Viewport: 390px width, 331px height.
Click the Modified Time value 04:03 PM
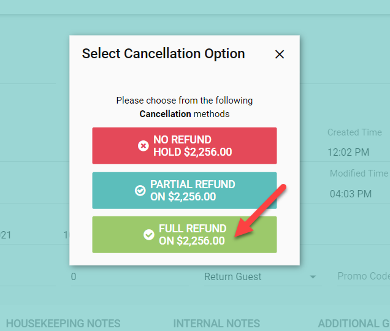pyautogui.click(x=350, y=194)
